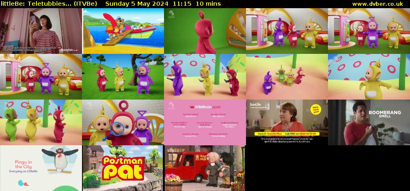410x191 pixels.
Task: Click the Boomerang Smell advert frame
Action: pos(369,122)
